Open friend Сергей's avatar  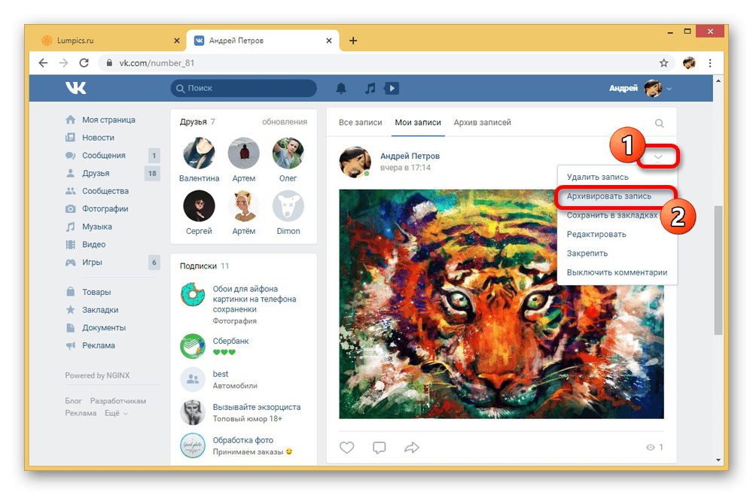(x=199, y=206)
